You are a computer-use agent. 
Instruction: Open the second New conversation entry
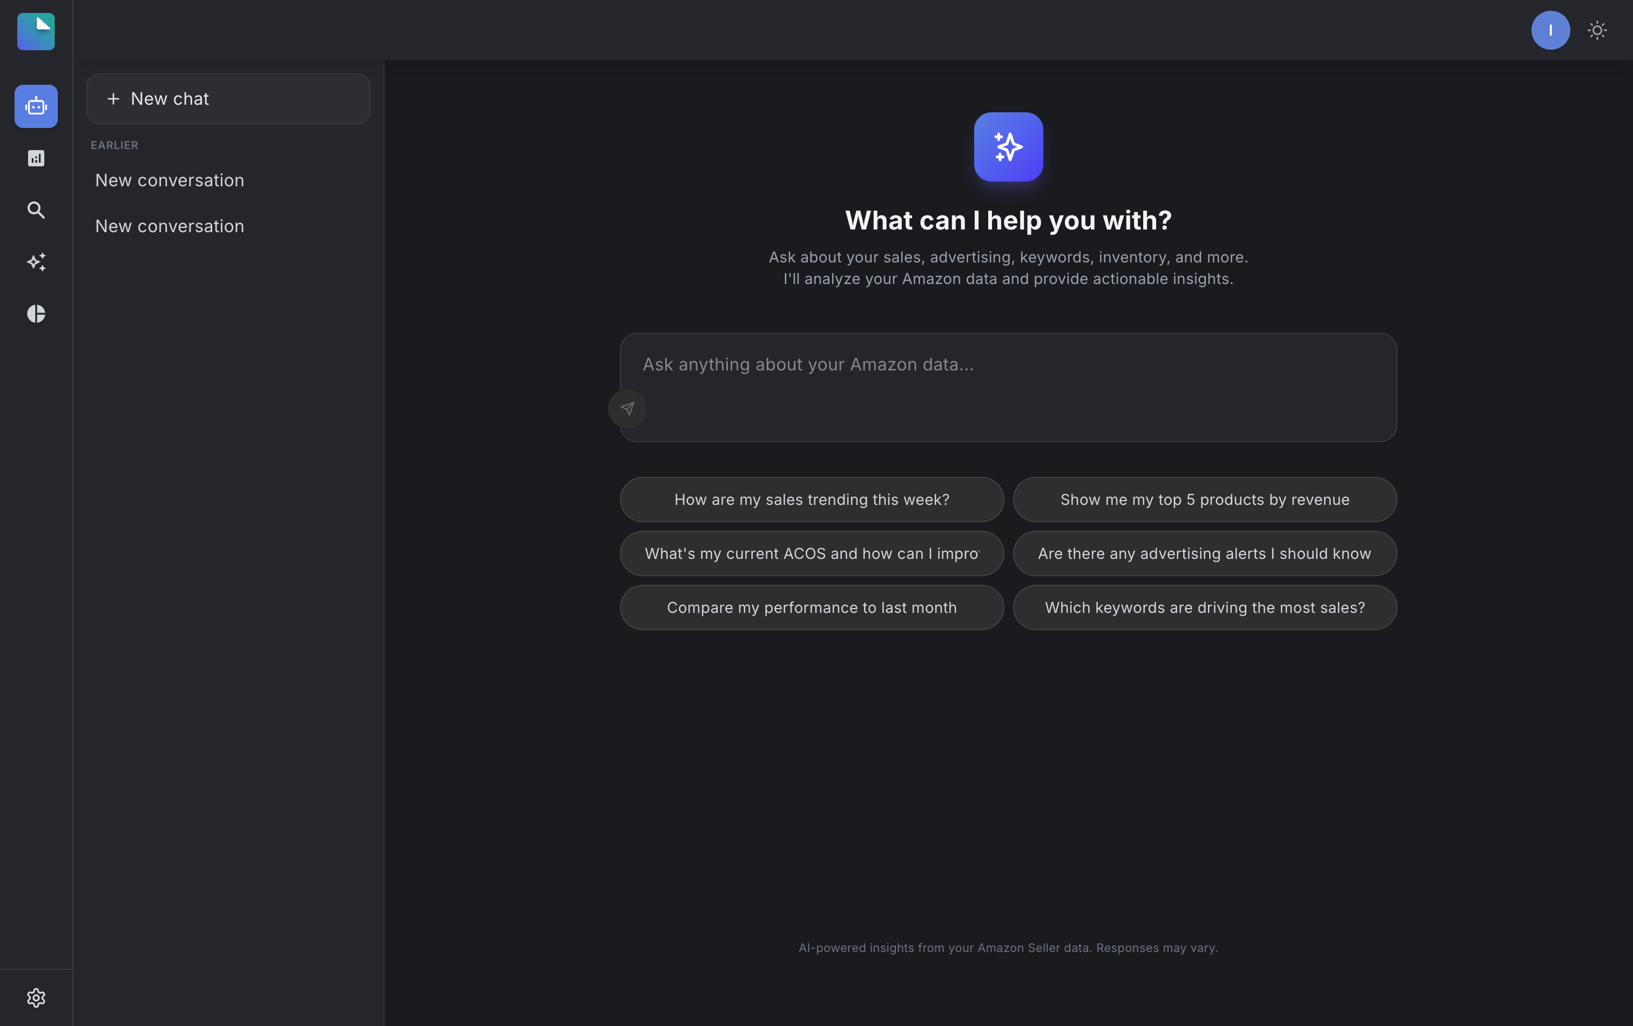(x=228, y=226)
